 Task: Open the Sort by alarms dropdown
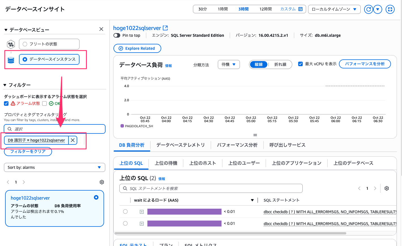(54, 167)
